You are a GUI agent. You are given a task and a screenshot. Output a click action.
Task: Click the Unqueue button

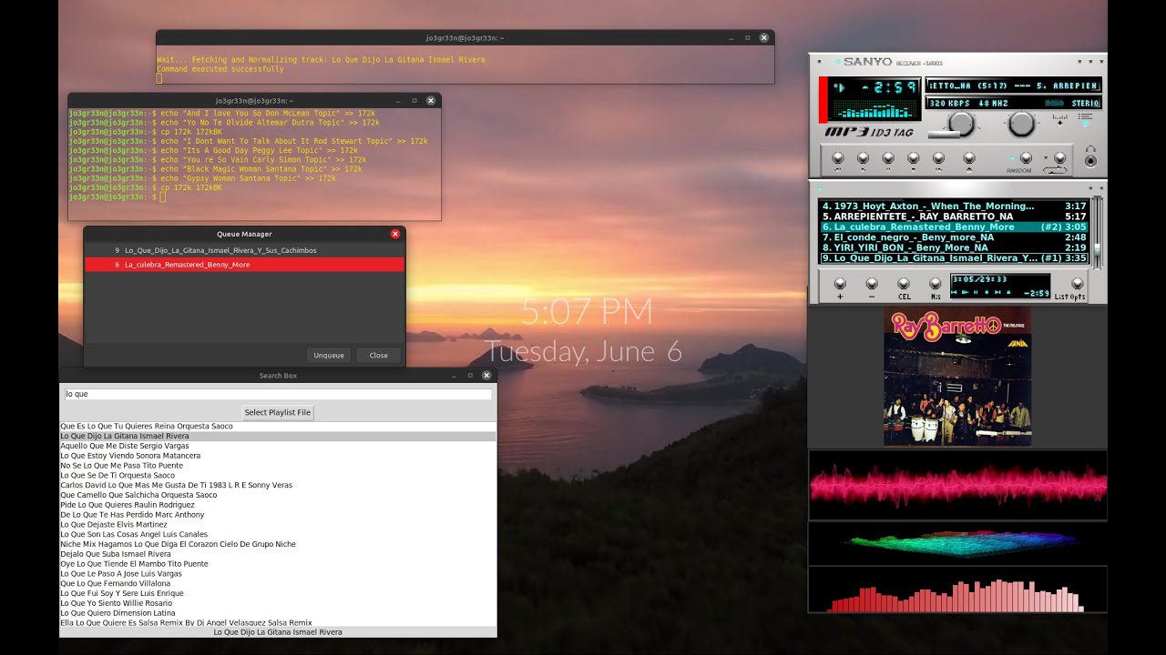pos(329,355)
